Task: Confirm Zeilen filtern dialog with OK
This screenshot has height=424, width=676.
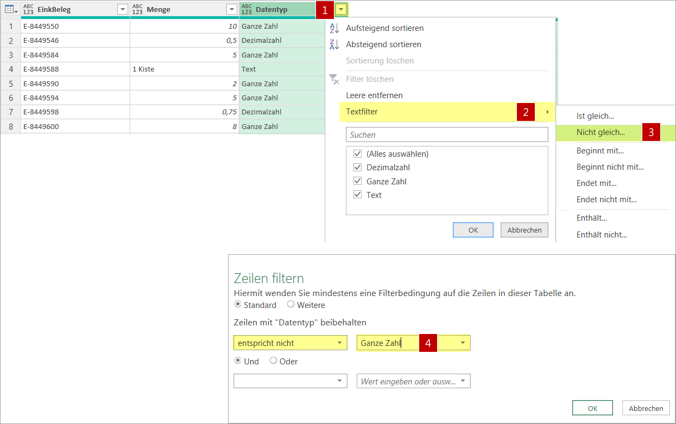Action: tap(592, 408)
